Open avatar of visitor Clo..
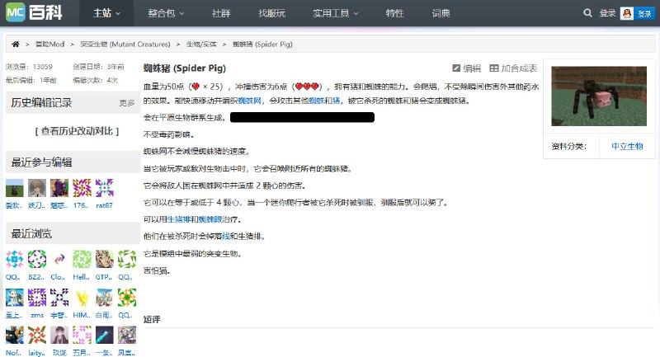The image size is (660, 357). tap(59, 259)
